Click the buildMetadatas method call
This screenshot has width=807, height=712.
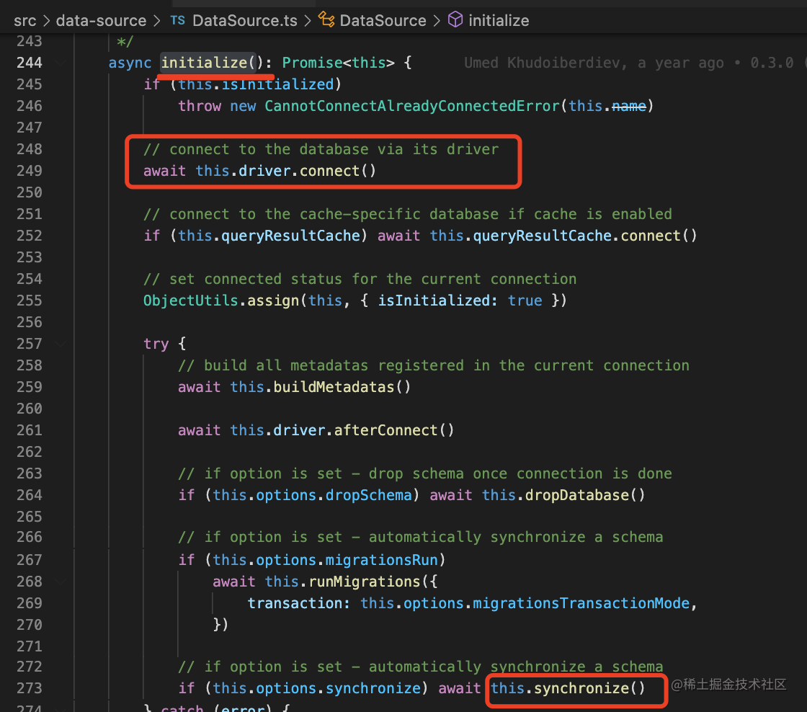click(334, 387)
